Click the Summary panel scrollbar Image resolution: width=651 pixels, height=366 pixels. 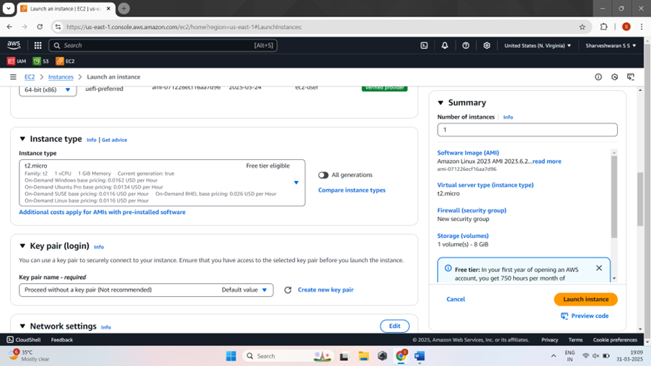[x=614, y=197]
